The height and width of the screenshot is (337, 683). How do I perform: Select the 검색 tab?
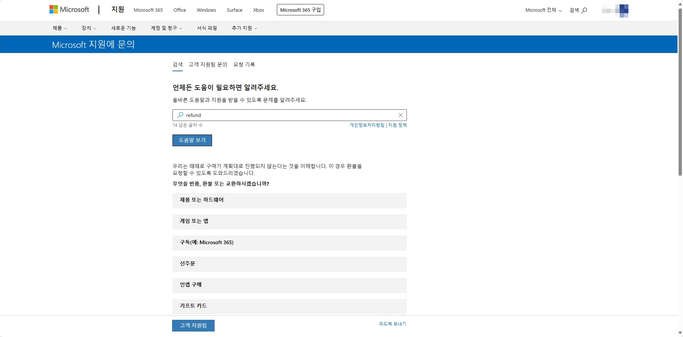(x=178, y=65)
